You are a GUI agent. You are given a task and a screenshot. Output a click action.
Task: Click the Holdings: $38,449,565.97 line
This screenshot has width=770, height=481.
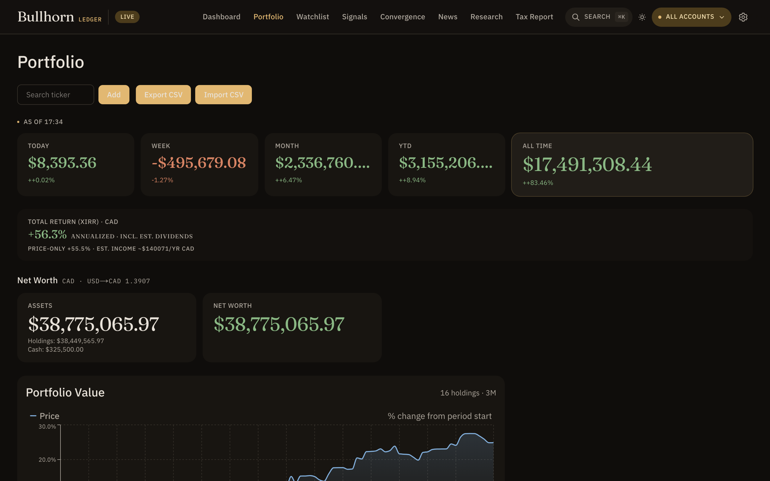click(x=66, y=341)
